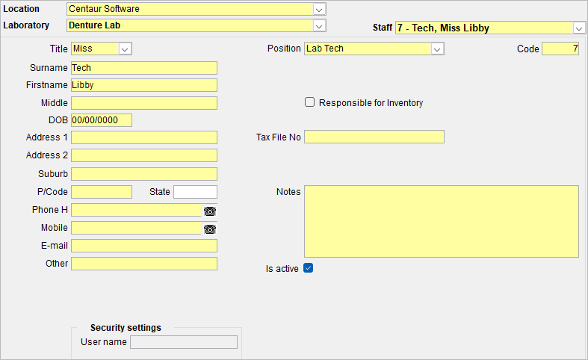Click the white State field
The height and width of the screenshot is (360, 588).
(195, 192)
